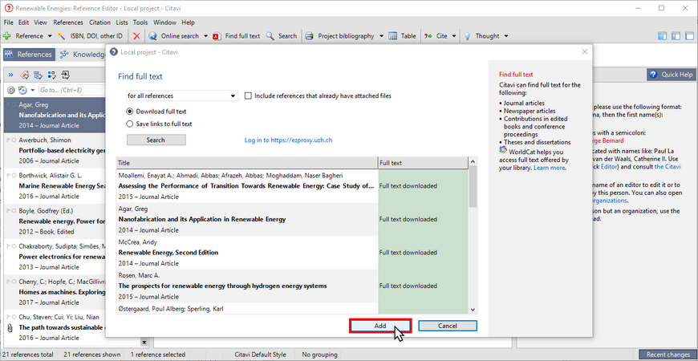
Task: Switch to single-pane layout icon
Action: tap(689, 36)
